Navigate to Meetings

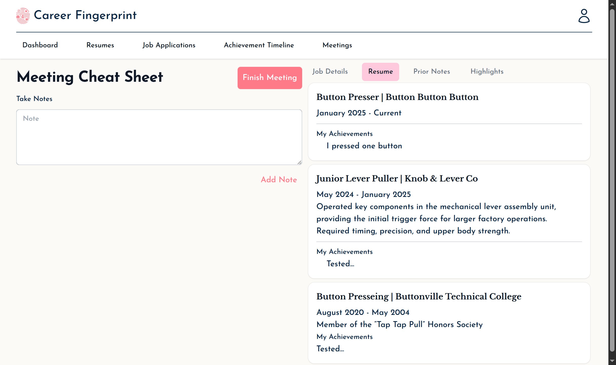tap(337, 46)
